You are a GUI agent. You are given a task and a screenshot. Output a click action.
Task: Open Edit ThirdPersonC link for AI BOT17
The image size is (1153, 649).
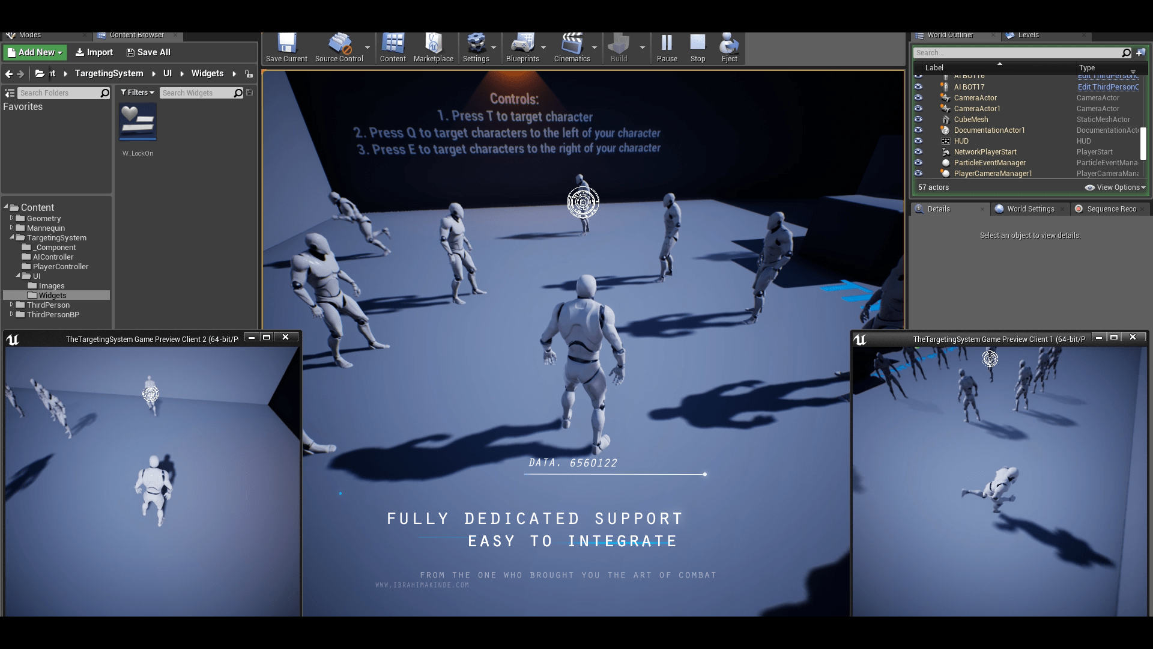click(x=1109, y=87)
